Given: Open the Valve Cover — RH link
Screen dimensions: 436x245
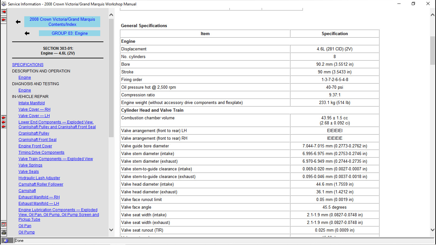Looking at the screenshot, I should [34, 109].
